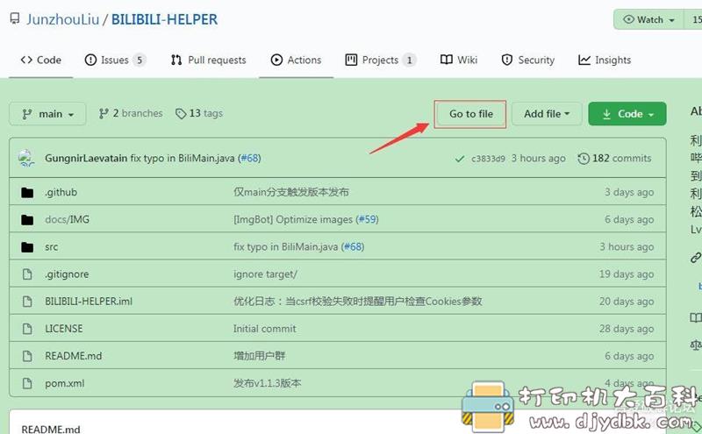Viewport: 702px width, 434px height.
Task: Open the '仅main分支触发版本发布' commit message
Action: pyautogui.click(x=291, y=192)
